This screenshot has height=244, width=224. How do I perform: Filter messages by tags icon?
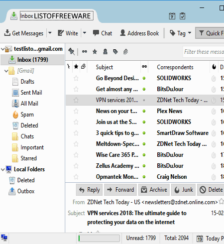pyautogui.click(x=115, y=52)
